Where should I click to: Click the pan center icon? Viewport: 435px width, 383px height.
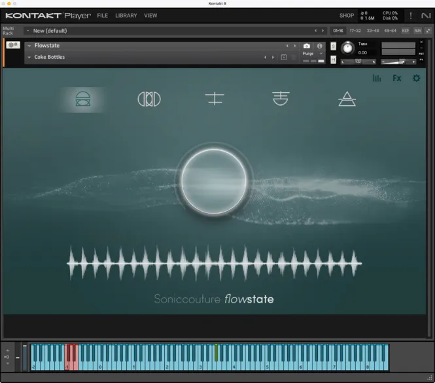click(x=358, y=61)
